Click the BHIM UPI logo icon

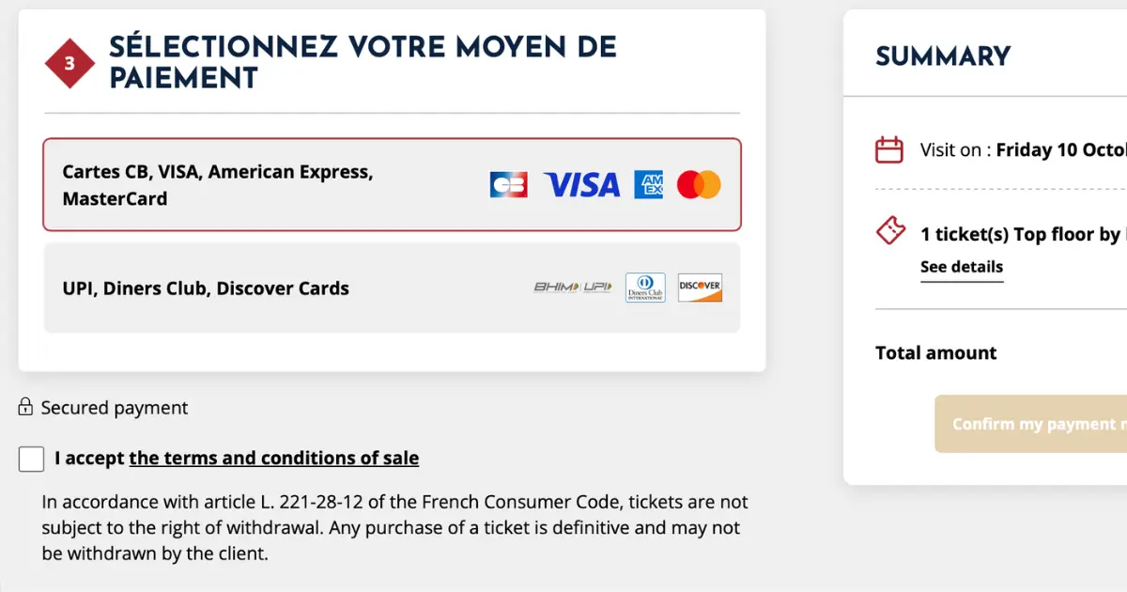click(573, 287)
